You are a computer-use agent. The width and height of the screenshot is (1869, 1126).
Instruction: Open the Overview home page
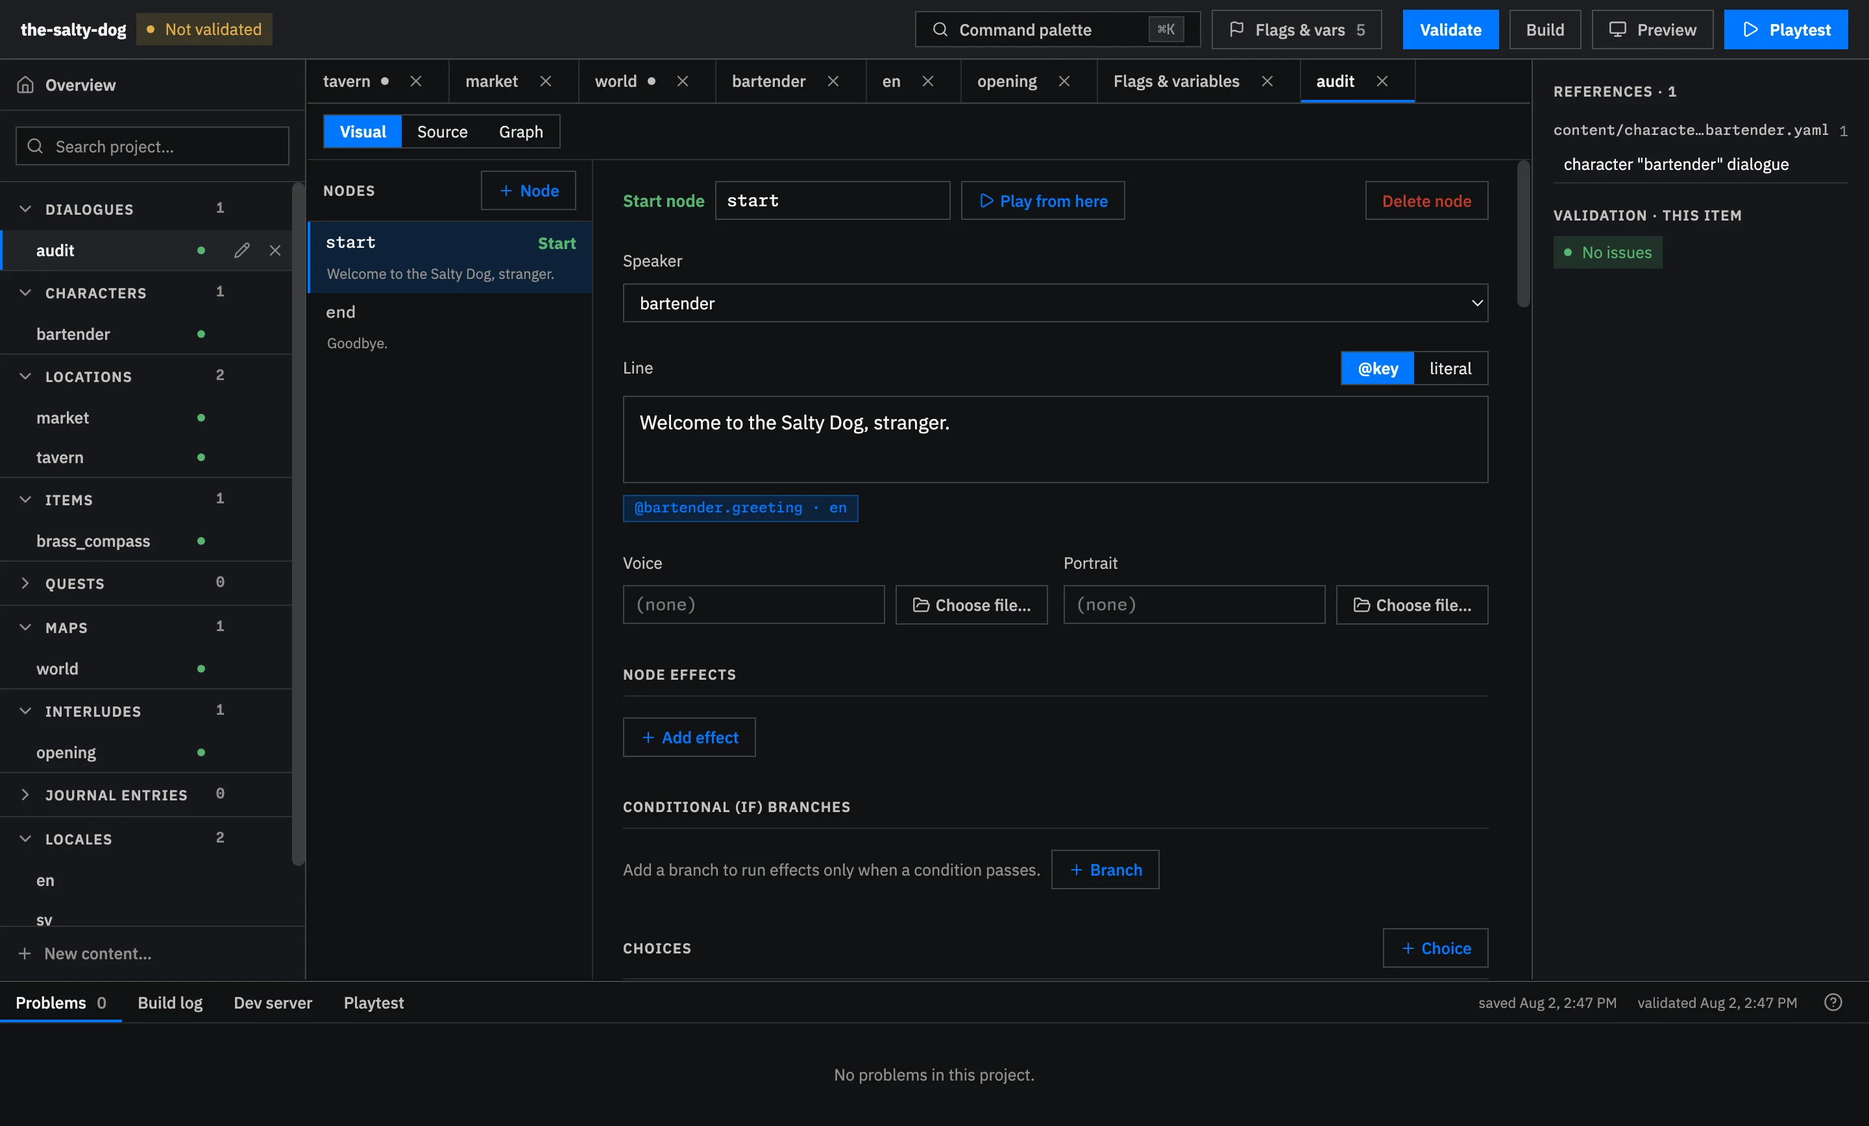152,85
